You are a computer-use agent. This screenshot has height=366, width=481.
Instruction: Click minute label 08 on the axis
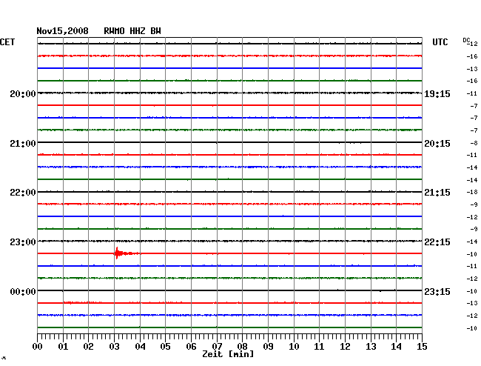(242, 347)
